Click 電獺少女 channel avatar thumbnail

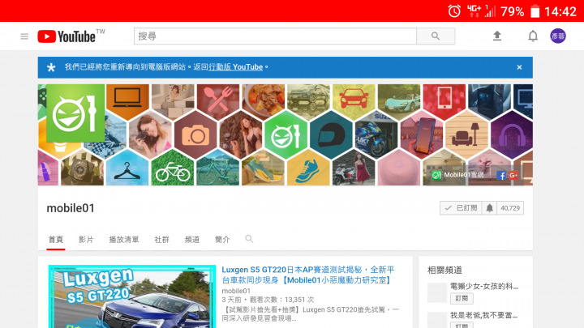pyautogui.click(x=437, y=292)
